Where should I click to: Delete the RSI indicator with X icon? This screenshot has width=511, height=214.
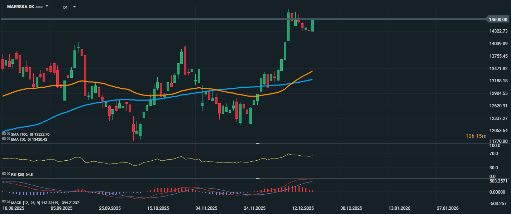coord(8,174)
